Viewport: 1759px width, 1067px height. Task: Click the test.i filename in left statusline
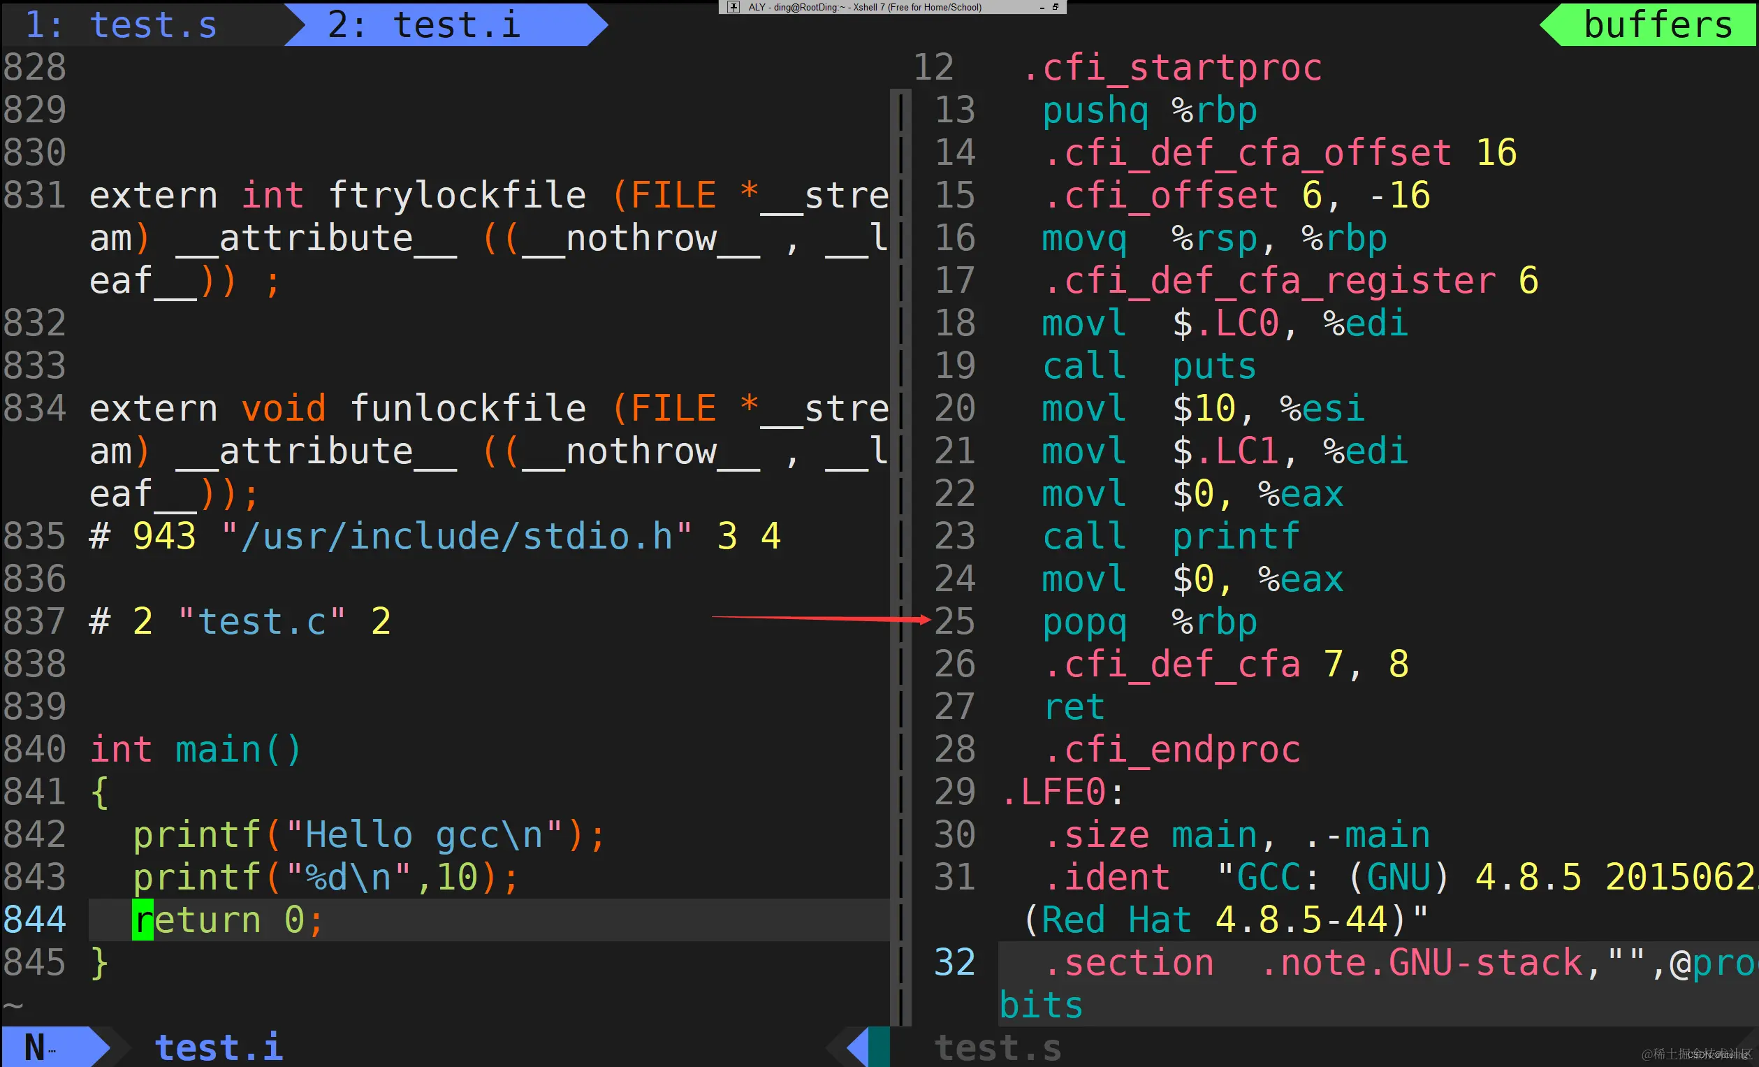219,1047
